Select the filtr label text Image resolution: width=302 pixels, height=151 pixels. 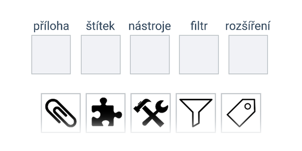[199, 26]
